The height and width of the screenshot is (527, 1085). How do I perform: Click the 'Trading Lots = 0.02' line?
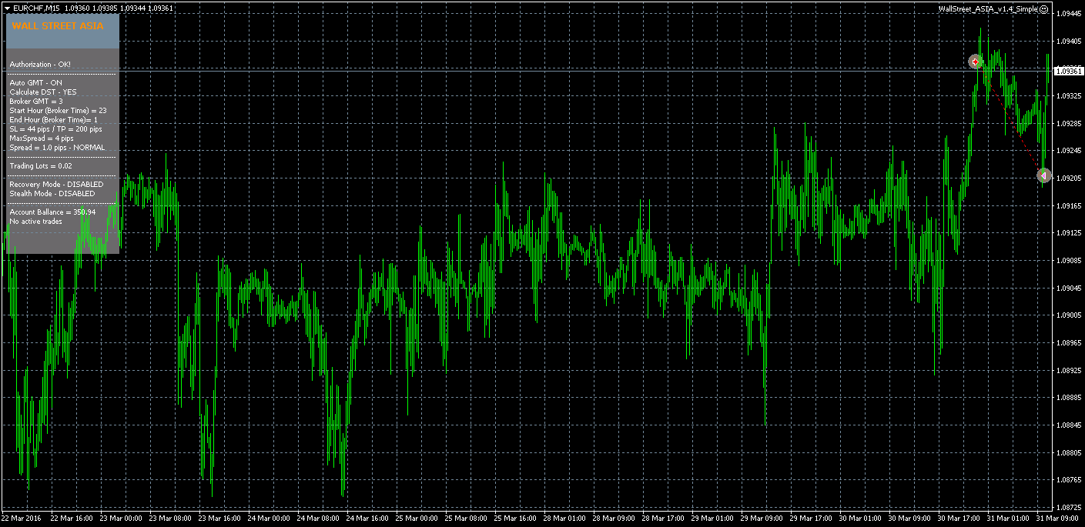click(41, 165)
